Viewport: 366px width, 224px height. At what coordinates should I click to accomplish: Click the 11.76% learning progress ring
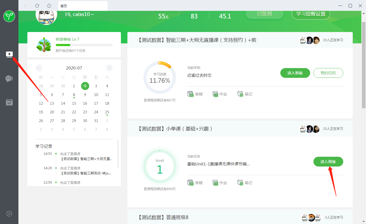[x=160, y=78]
